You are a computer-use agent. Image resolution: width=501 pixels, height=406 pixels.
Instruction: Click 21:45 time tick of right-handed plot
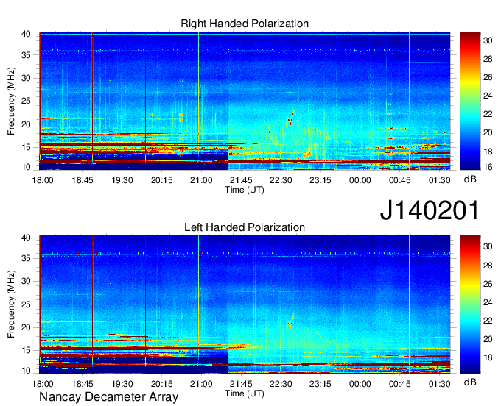point(241,180)
